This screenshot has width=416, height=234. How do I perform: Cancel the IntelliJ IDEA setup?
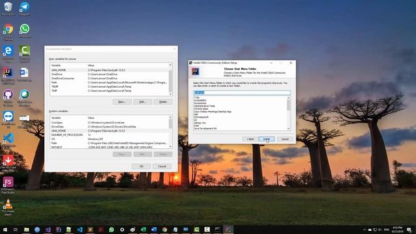point(285,139)
